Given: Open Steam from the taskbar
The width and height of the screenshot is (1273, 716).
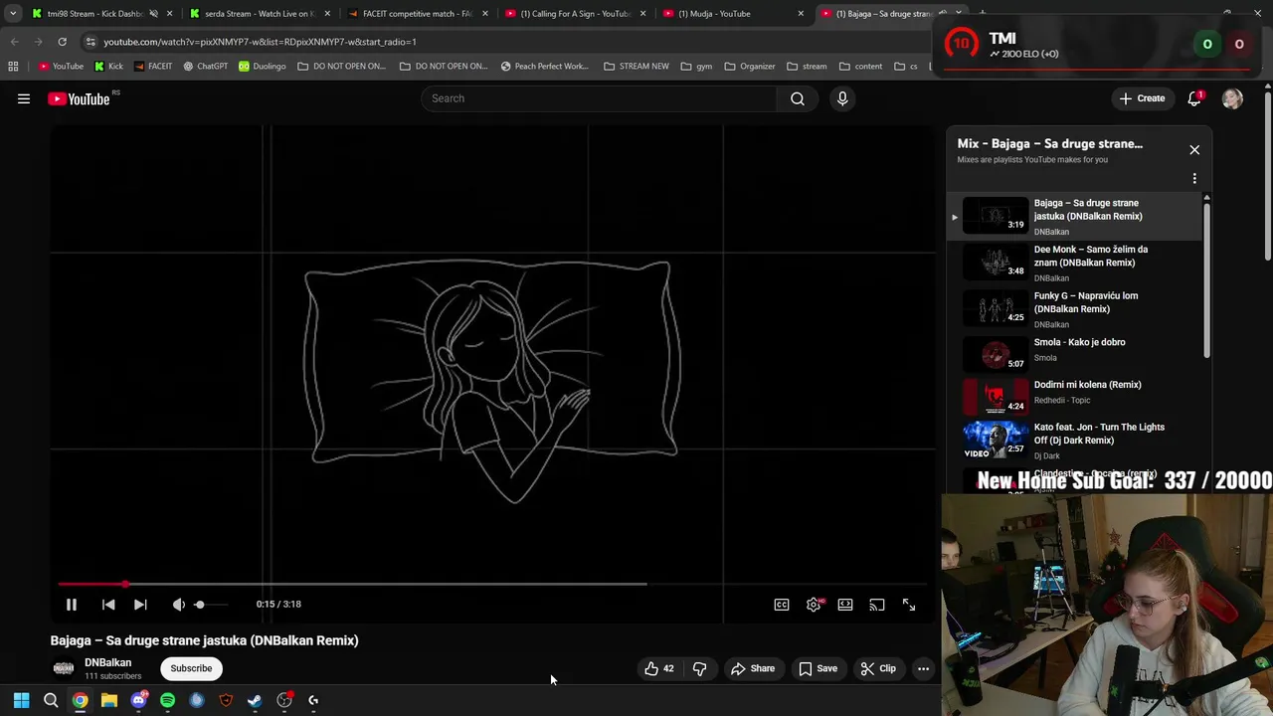Looking at the screenshot, I should (255, 700).
